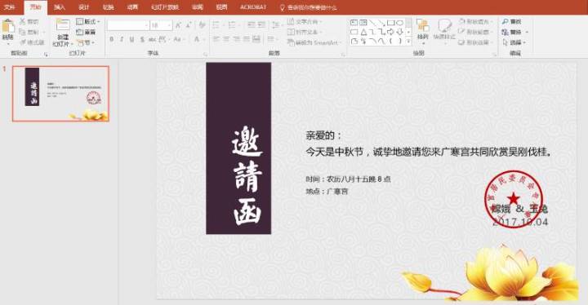The image size is (588, 305).
Task: Click the Tell Me lightbulb search box
Action: point(308,7)
